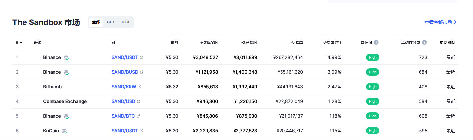This screenshot has width=473, height=140.
Task: Switch to the CEX tab
Action: pyautogui.click(x=111, y=22)
